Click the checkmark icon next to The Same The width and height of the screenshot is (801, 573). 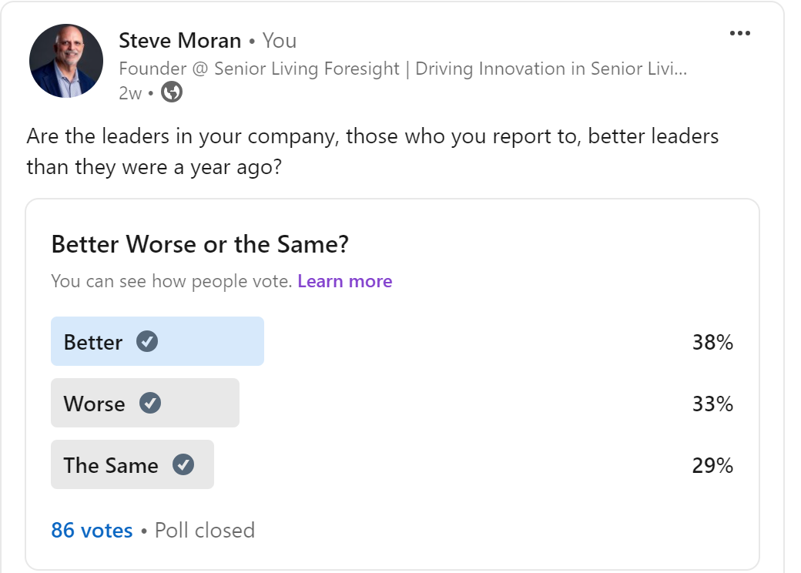(183, 464)
